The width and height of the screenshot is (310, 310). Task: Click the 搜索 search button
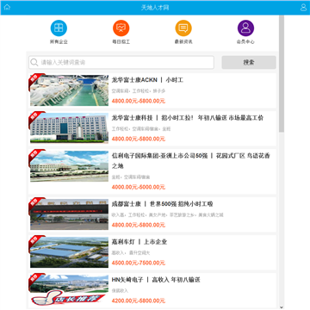[x=249, y=62]
